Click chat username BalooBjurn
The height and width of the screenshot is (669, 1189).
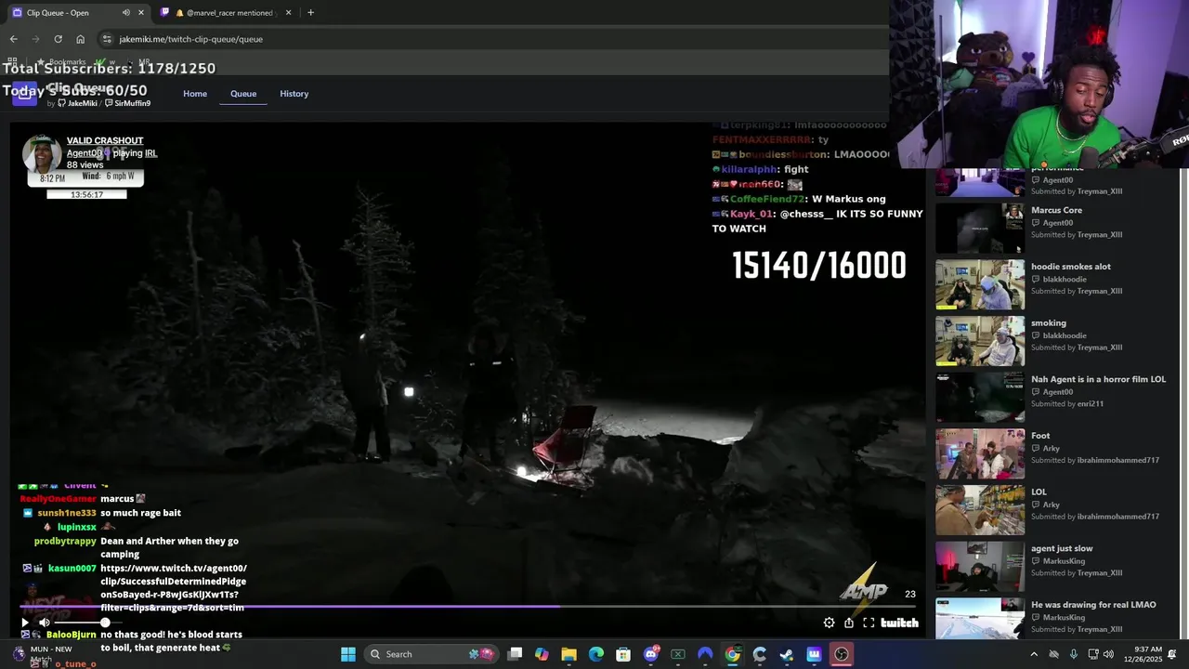click(72, 635)
